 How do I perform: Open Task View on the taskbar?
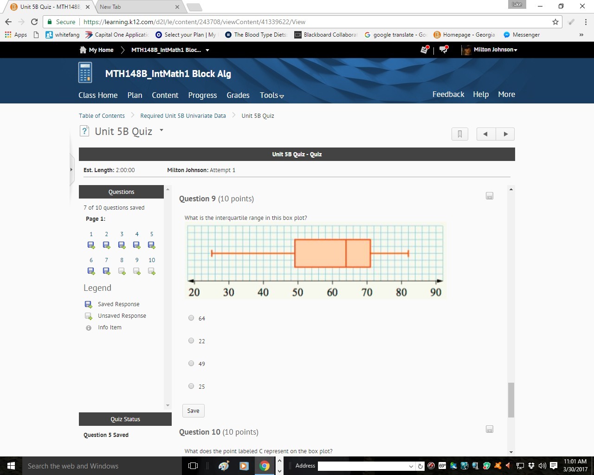pos(193,466)
